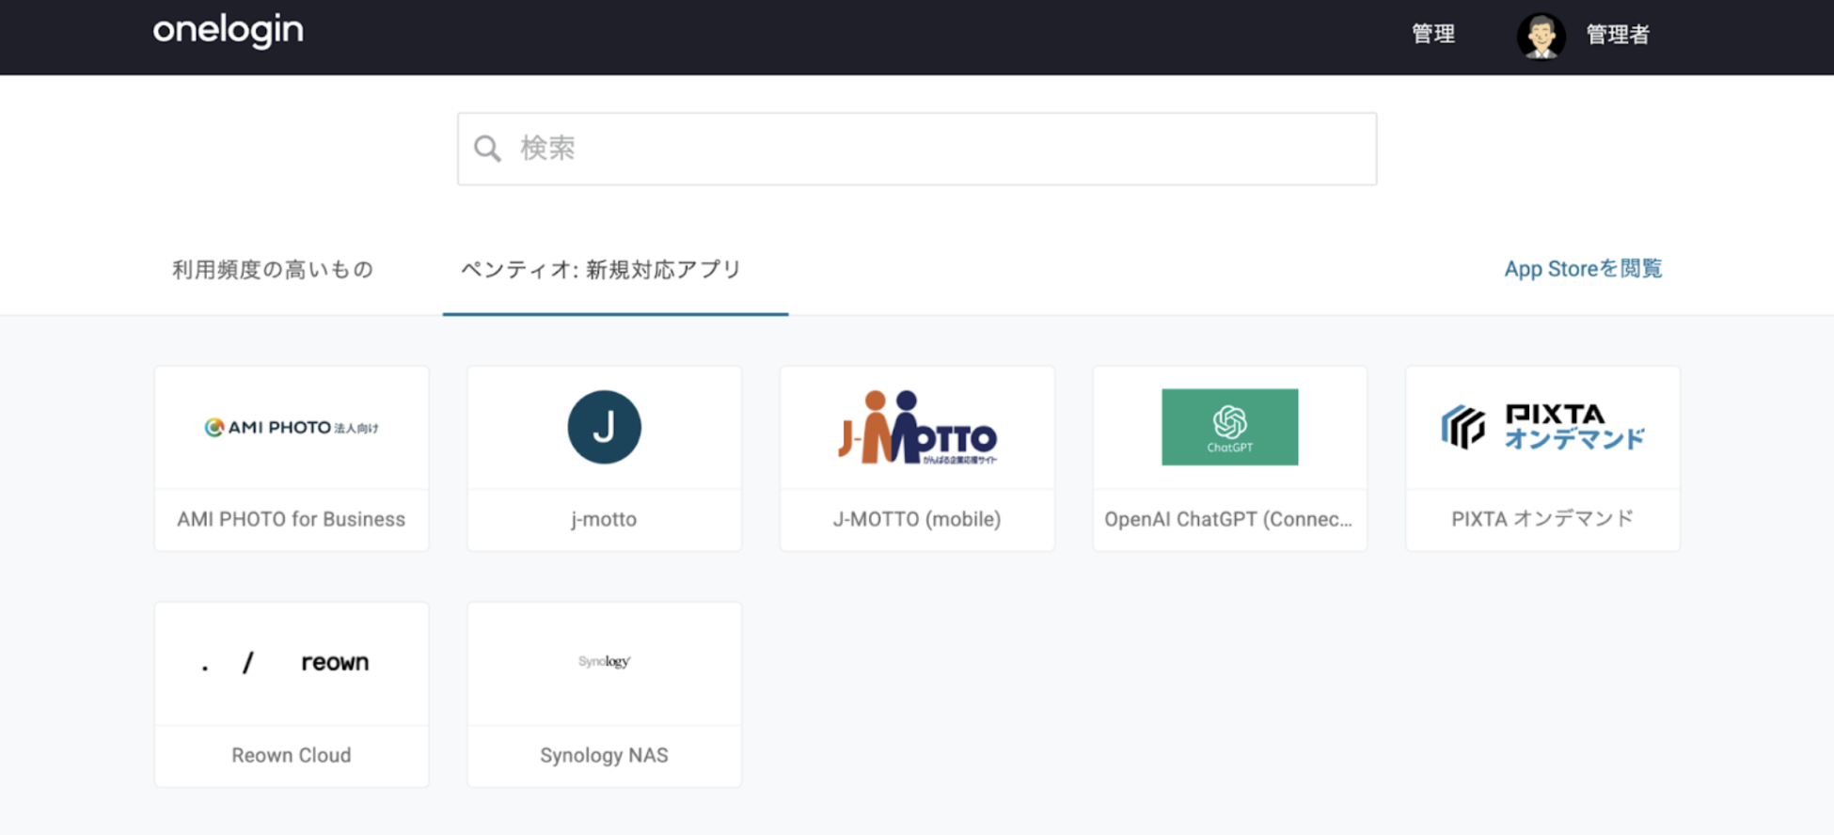Click the PIXTA オンデマンド label
The image size is (1834, 835).
point(1542,519)
